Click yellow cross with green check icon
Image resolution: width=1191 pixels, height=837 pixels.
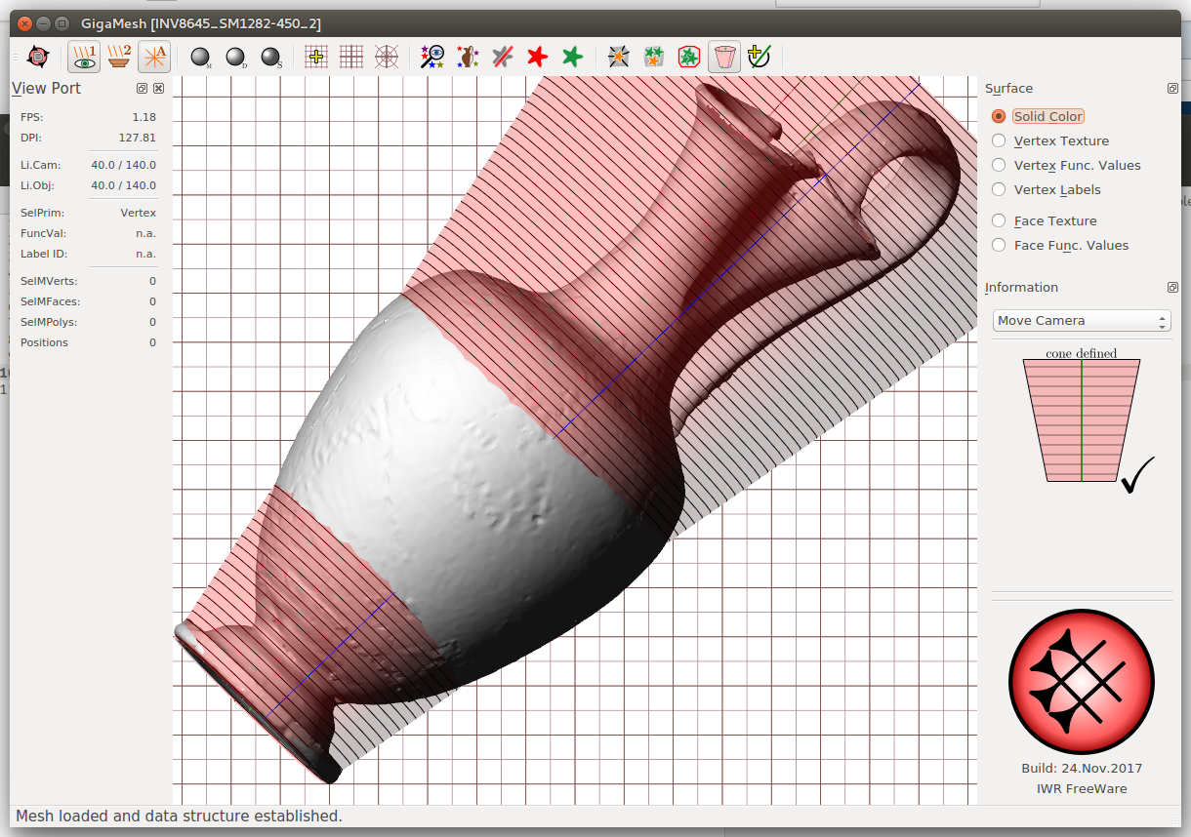(x=760, y=58)
